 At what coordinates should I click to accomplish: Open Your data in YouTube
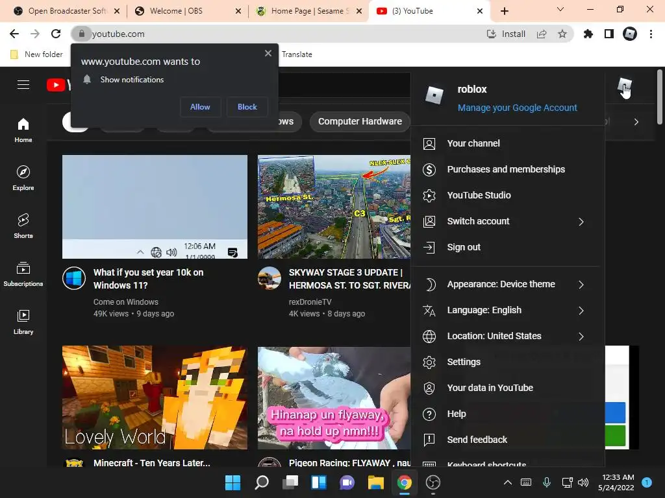tap(508, 388)
